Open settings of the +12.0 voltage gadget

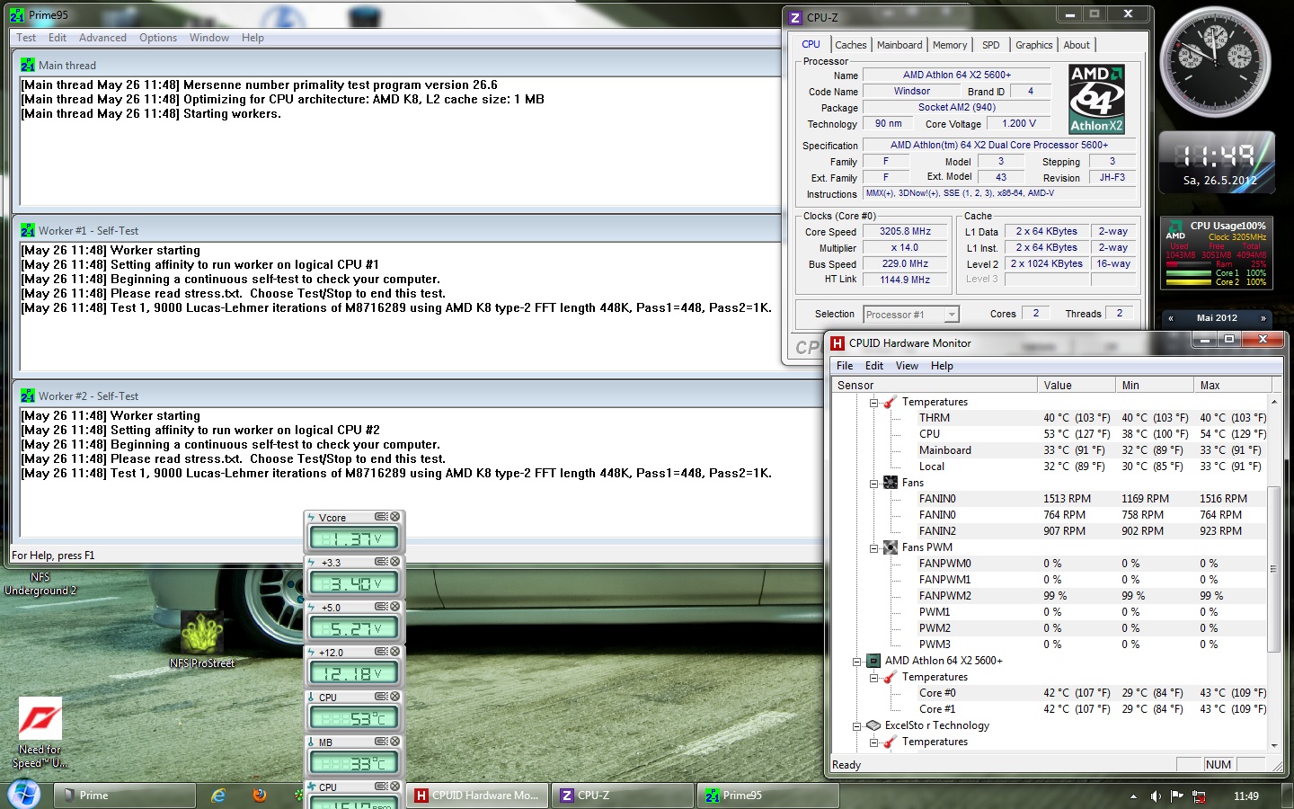pyautogui.click(x=381, y=652)
